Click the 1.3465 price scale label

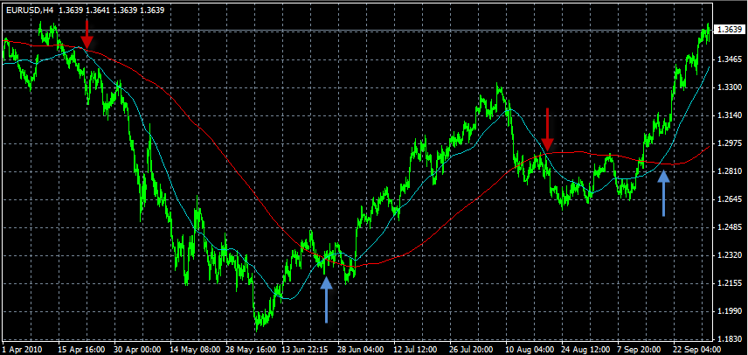tap(729, 59)
